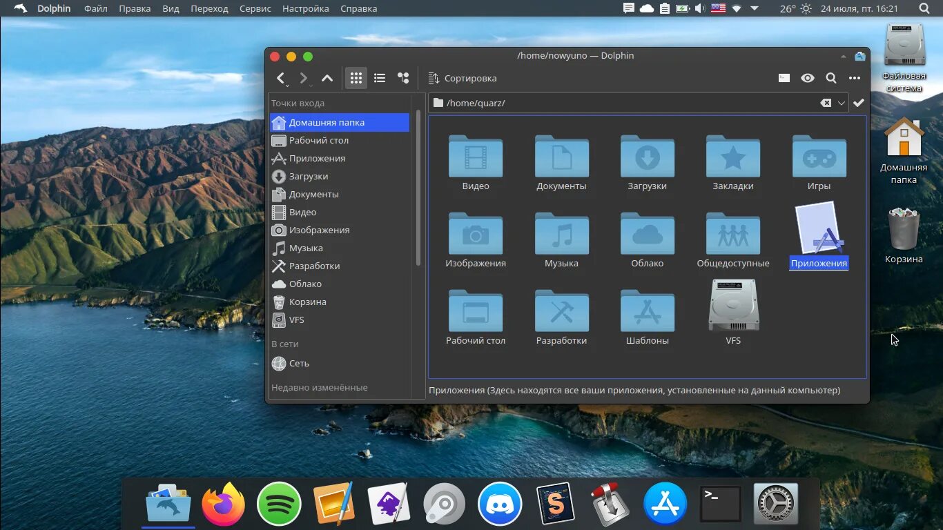Click the places panel vertical scrollbar

[x=418, y=188]
